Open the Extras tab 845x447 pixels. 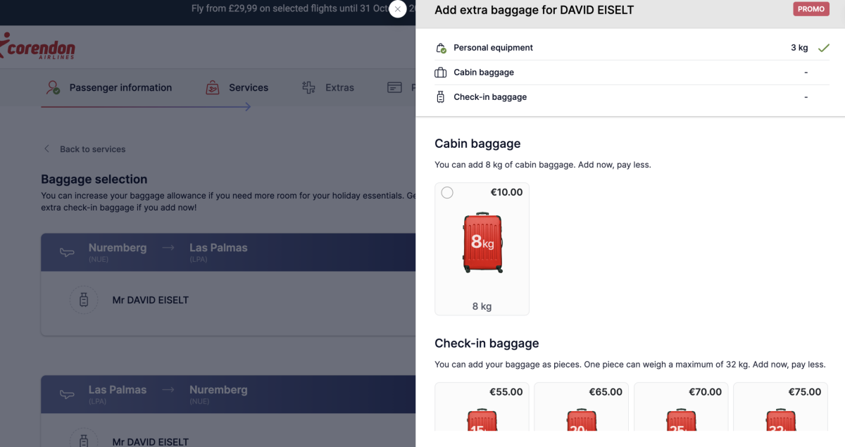pyautogui.click(x=339, y=88)
